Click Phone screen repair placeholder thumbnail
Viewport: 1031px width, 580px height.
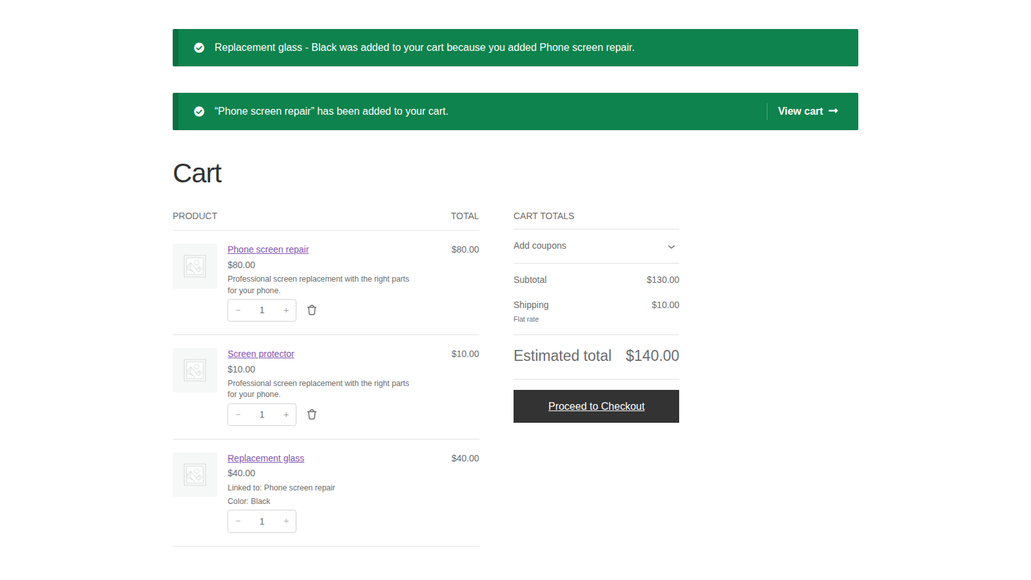(195, 266)
